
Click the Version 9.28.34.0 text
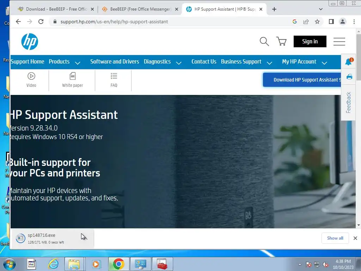point(34,128)
